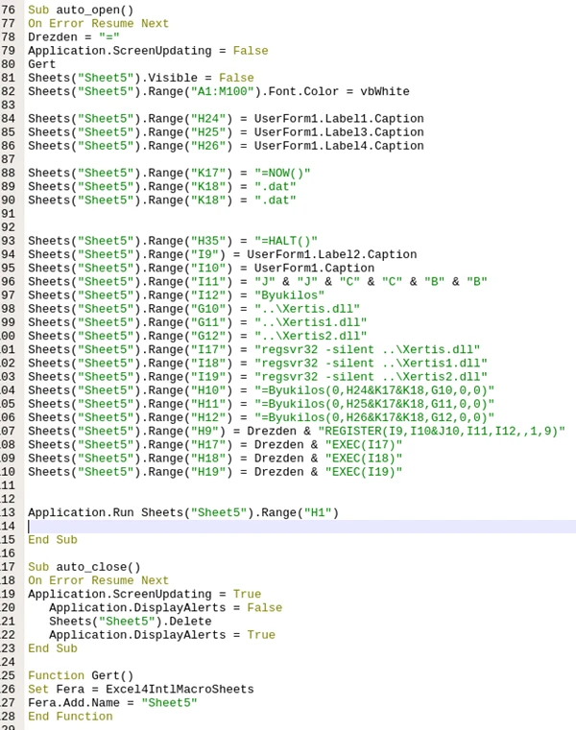Click the Range("I19") regsvr32 Xertis2.dll line

pyautogui.click(x=257, y=377)
